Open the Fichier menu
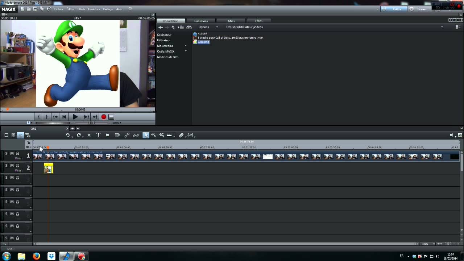The height and width of the screenshot is (261, 464). (x=59, y=9)
